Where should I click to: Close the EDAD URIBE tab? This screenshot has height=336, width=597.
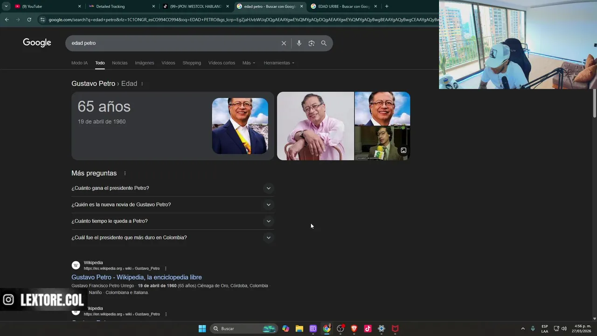click(375, 7)
